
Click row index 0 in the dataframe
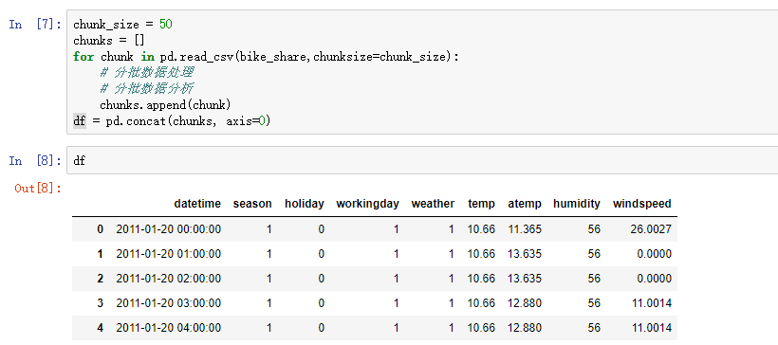[101, 229]
